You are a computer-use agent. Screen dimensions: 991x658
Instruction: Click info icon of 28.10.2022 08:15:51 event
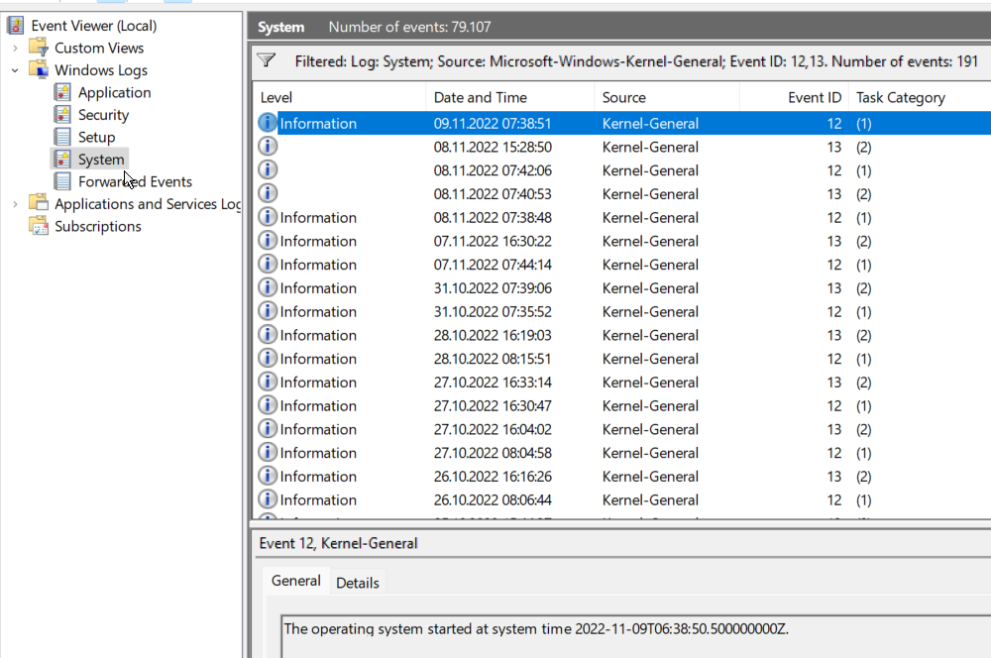pos(268,358)
